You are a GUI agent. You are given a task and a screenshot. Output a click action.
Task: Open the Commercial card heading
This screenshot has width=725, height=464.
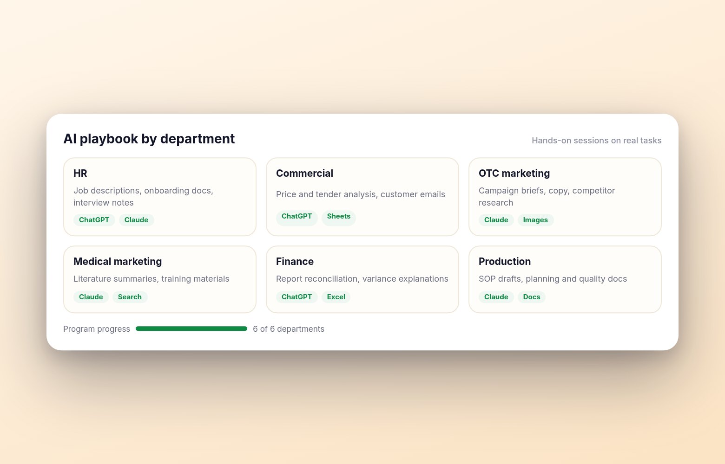304,173
